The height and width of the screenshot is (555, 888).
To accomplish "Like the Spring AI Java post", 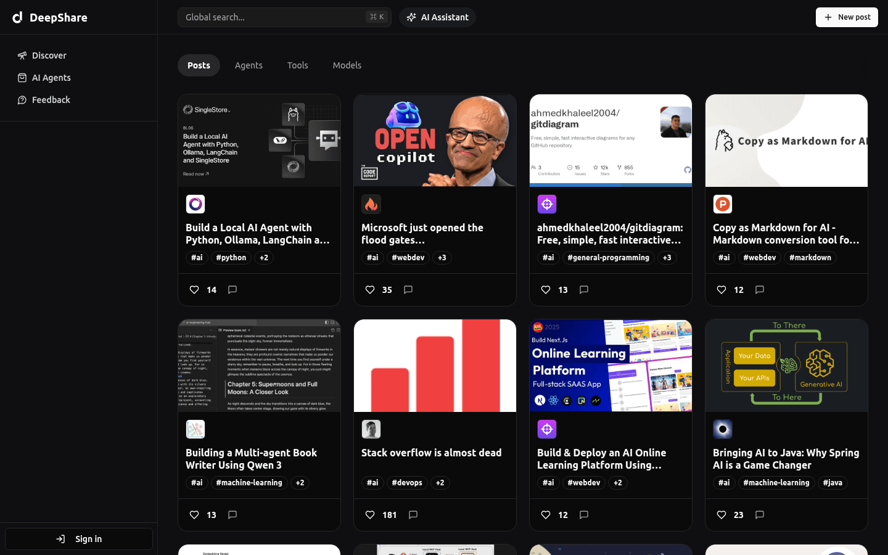I will tap(721, 515).
